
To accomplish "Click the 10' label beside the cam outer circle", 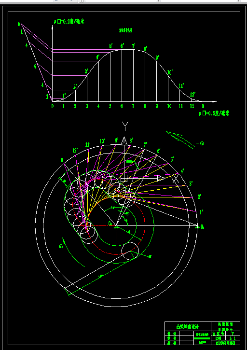I will pyautogui.click(x=102, y=141).
